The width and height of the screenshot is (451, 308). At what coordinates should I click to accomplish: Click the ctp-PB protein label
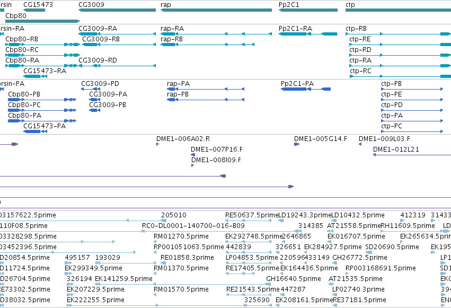click(x=392, y=84)
